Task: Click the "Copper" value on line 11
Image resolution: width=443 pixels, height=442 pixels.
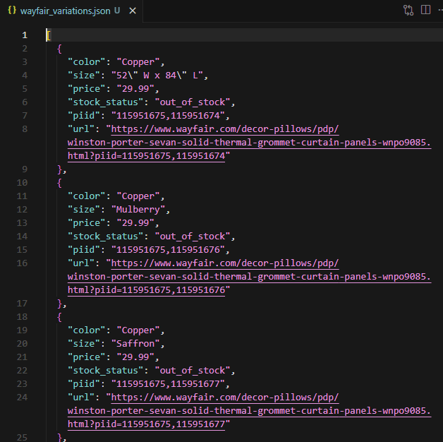Action: (x=138, y=196)
